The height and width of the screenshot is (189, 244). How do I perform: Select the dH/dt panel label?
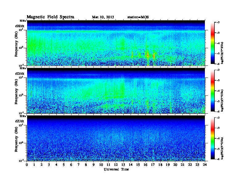click(20, 26)
